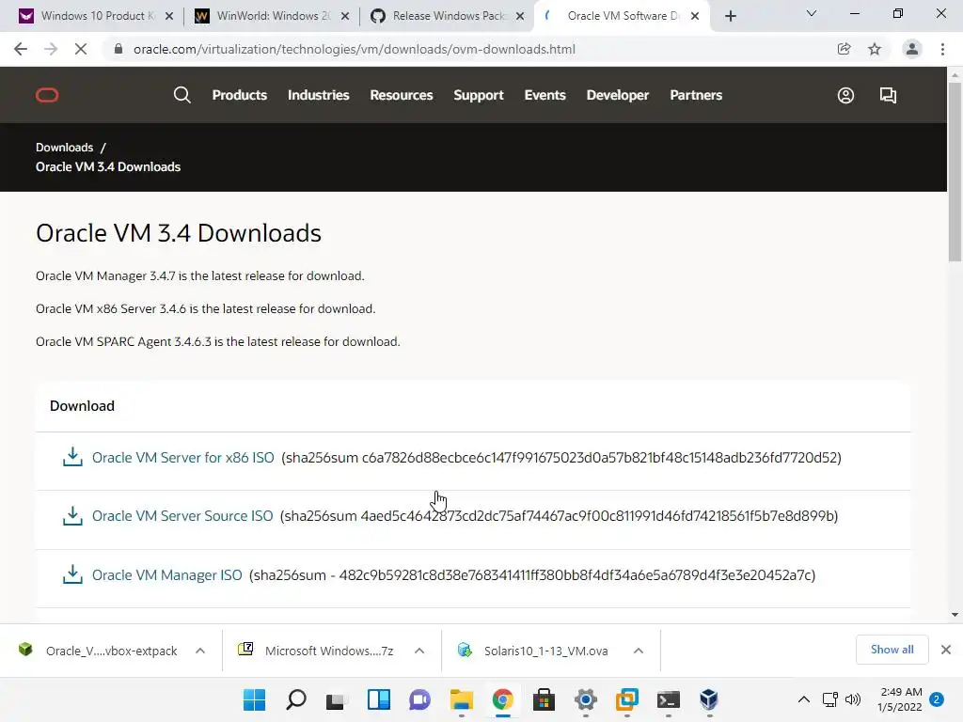Open File Explorer from taskbar

point(461,699)
